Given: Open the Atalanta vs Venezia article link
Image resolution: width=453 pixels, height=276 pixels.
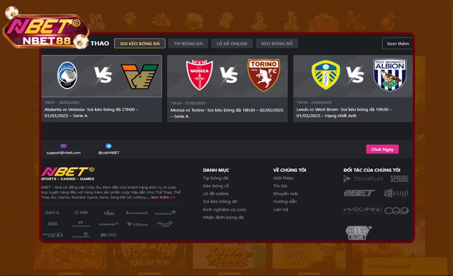Looking at the screenshot, I should [91, 113].
